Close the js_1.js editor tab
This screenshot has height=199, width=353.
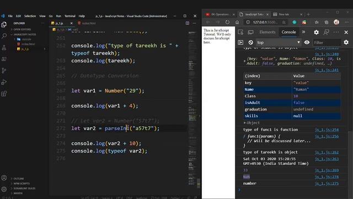tap(71, 23)
